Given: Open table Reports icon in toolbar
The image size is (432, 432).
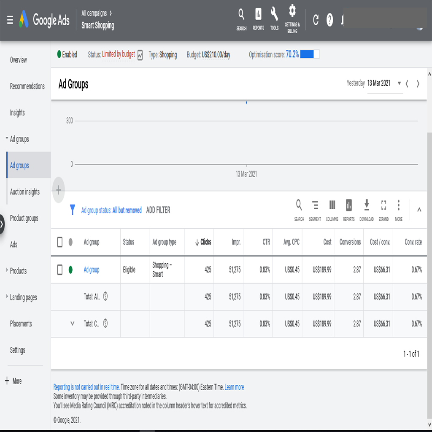Looking at the screenshot, I should [349, 210].
